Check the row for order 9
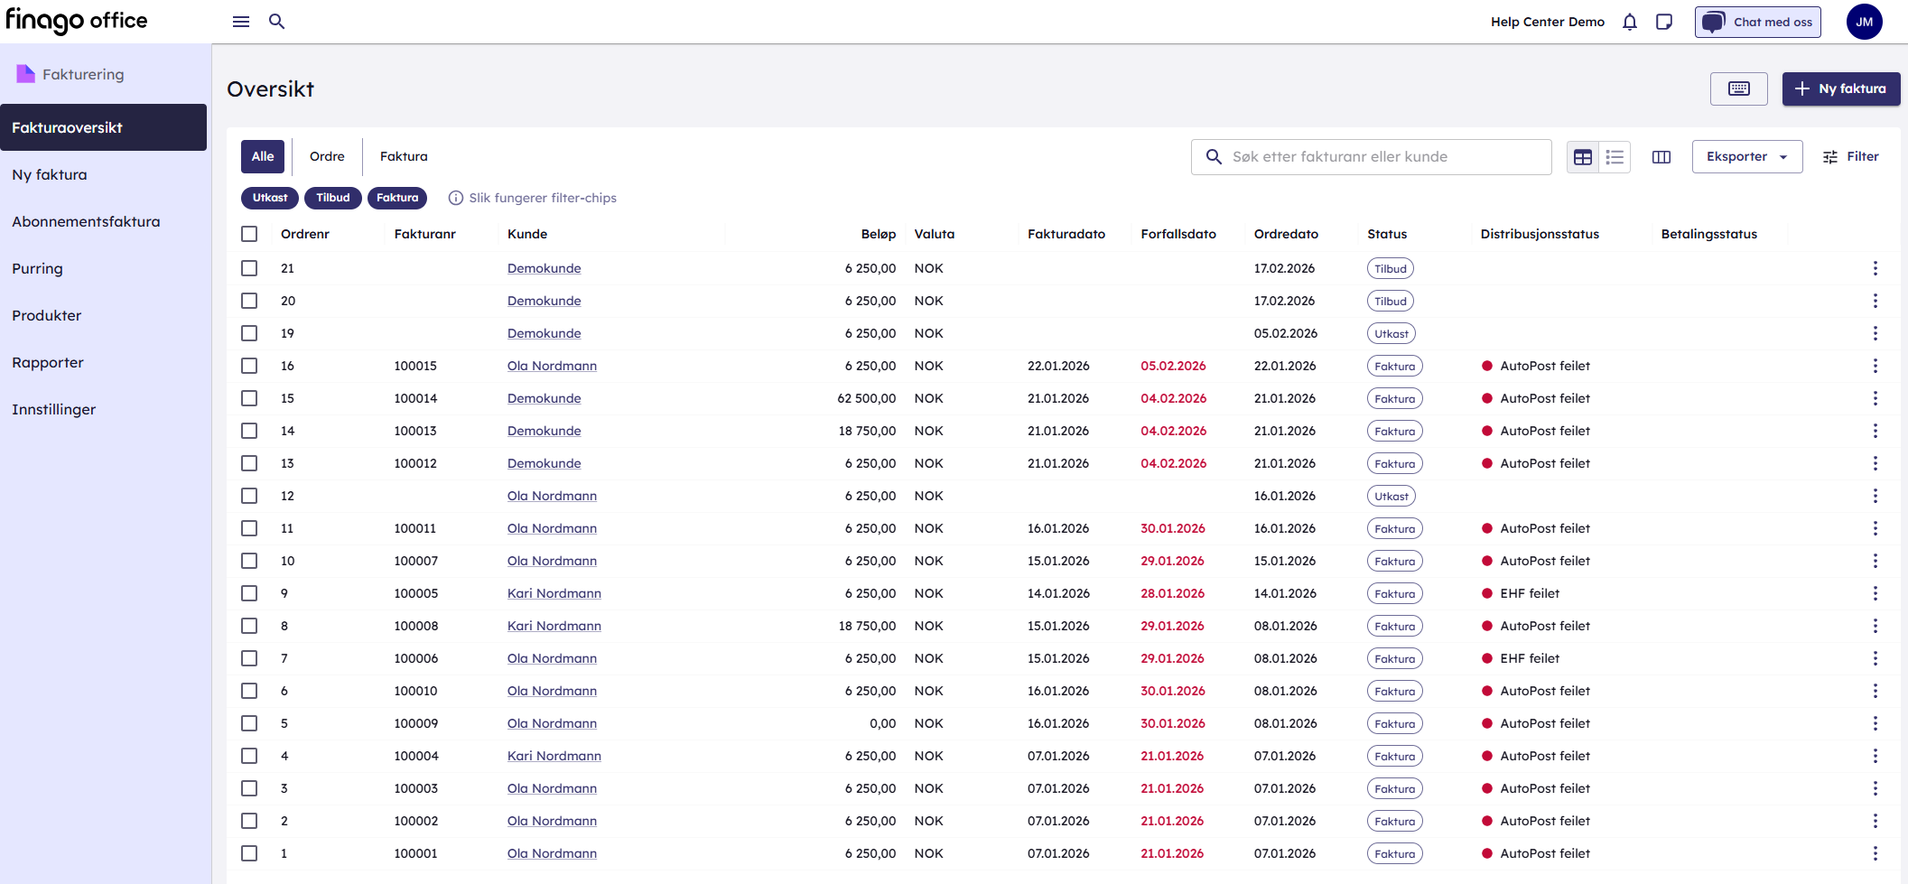Screen dimensions: 1908x884 point(249,593)
